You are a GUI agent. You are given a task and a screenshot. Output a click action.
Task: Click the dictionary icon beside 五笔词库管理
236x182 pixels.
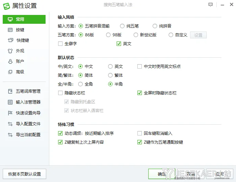point(10,91)
